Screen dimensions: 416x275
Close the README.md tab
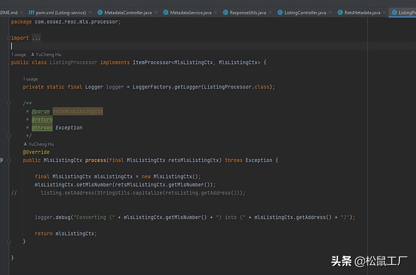[x=22, y=13]
